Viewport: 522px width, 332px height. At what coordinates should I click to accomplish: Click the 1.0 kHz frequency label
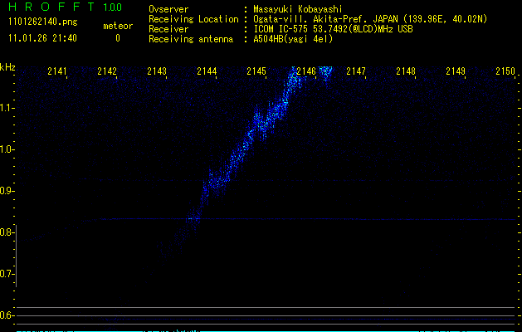pyautogui.click(x=6, y=149)
